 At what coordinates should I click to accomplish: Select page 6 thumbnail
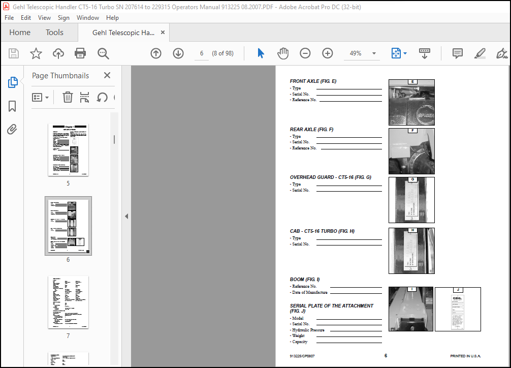68,226
